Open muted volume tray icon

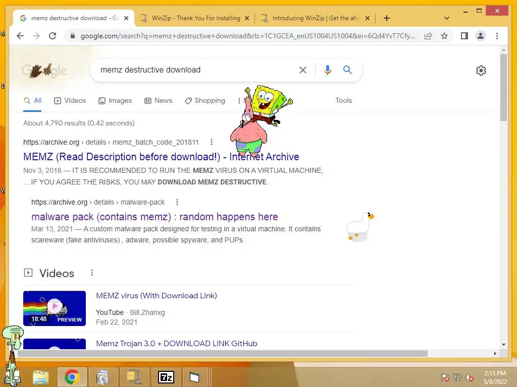[470, 377]
